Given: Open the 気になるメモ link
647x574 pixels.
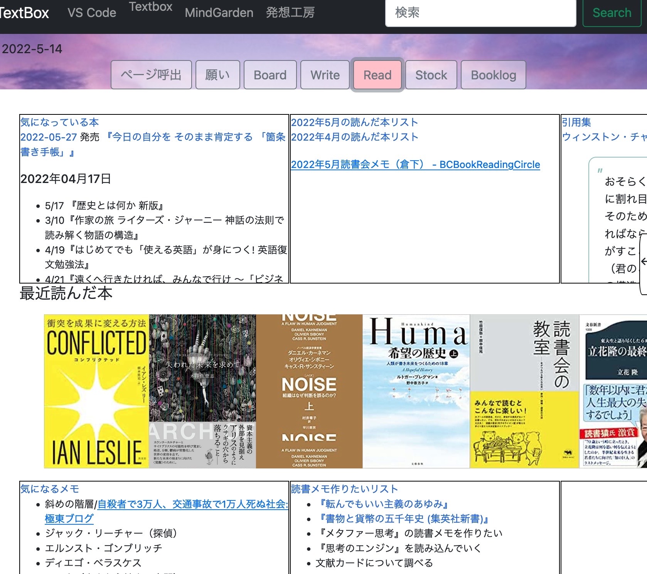Looking at the screenshot, I should click(x=50, y=489).
